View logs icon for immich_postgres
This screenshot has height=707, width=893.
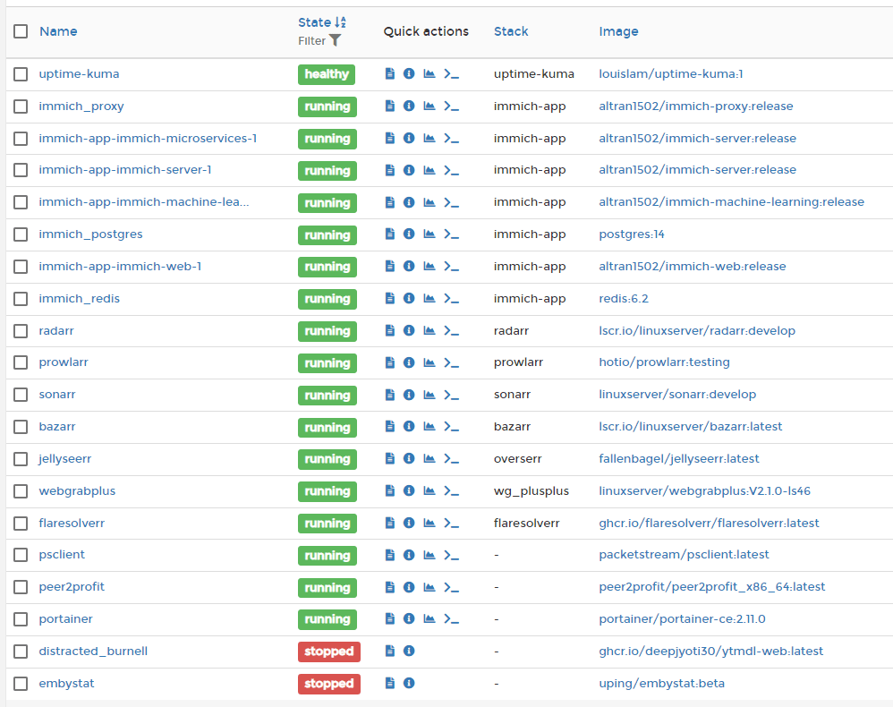(x=390, y=234)
